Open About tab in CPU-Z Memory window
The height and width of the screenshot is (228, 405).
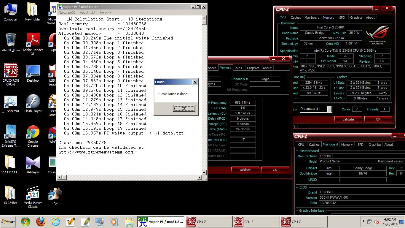click(267, 68)
